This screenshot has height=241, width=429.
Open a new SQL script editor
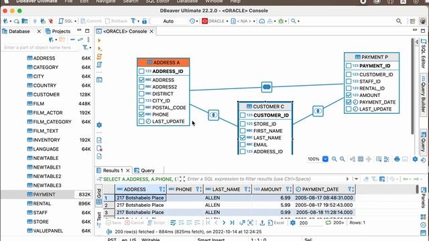tap(66, 21)
